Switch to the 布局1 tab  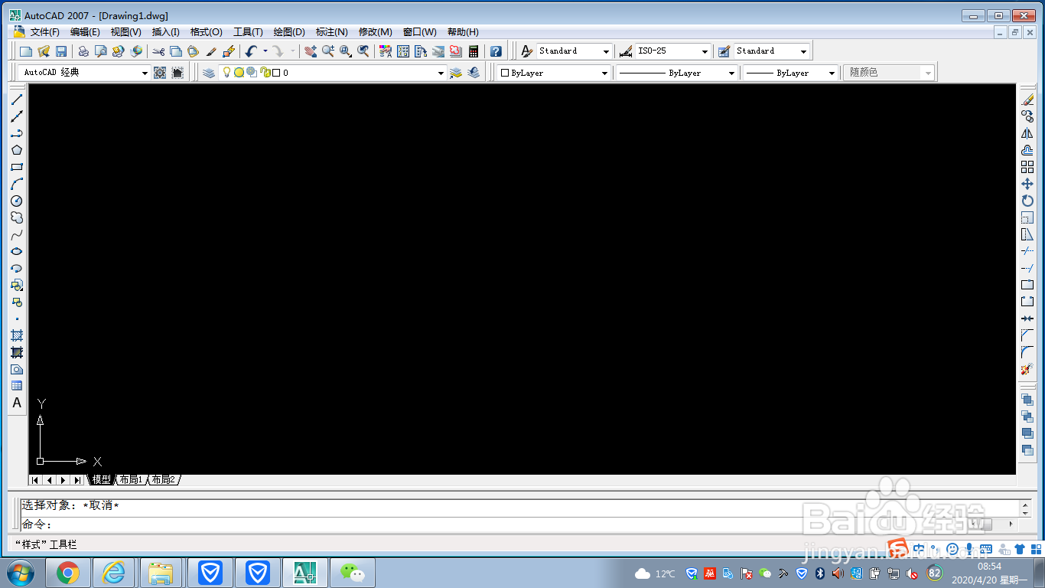tap(131, 480)
